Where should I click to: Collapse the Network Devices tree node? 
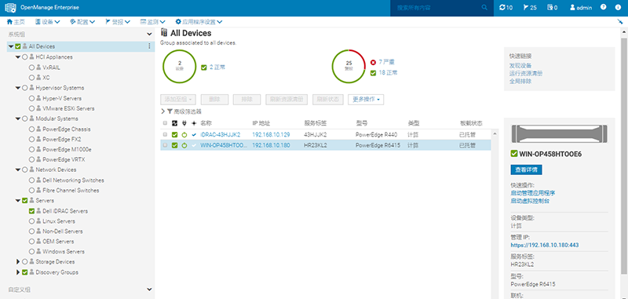[17, 170]
